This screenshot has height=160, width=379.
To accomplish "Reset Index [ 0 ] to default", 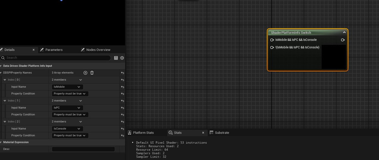I will 123,80.
